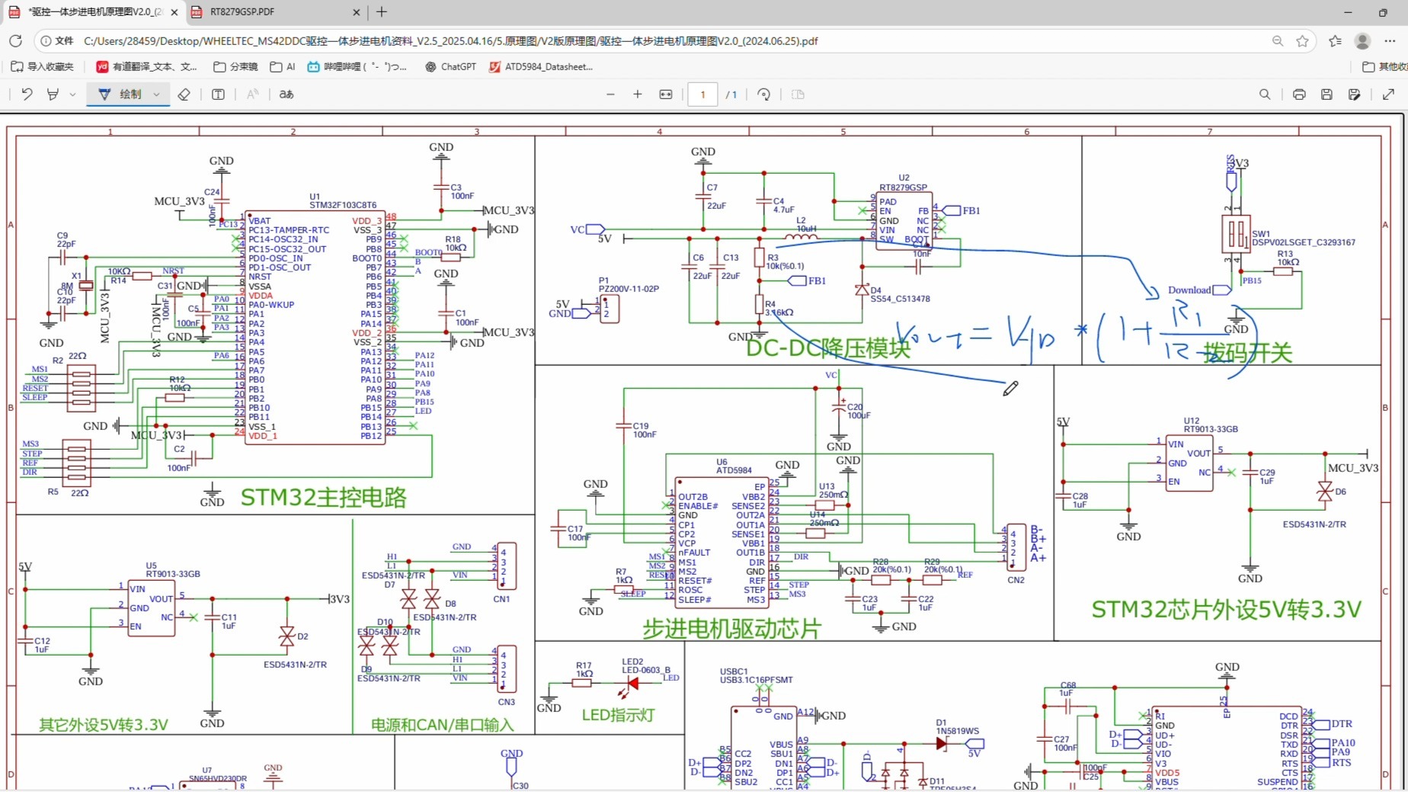Open the translate (aあ) feature
Screen dimensions: 1408x792
tap(286, 94)
